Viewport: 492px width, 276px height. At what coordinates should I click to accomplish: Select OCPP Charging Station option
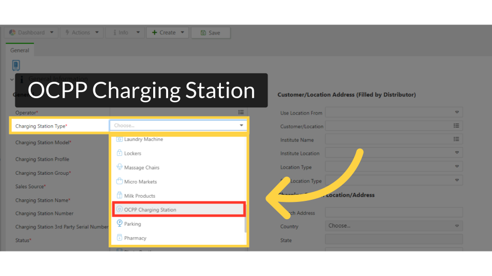179,210
